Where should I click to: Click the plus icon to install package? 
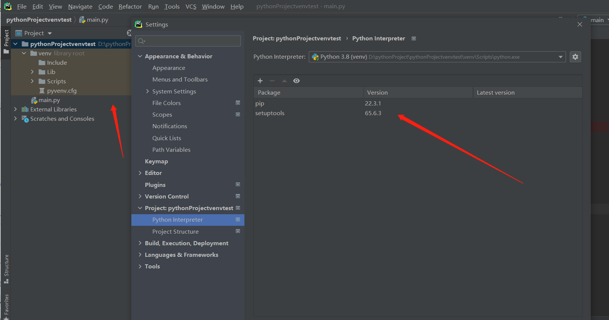[260, 81]
